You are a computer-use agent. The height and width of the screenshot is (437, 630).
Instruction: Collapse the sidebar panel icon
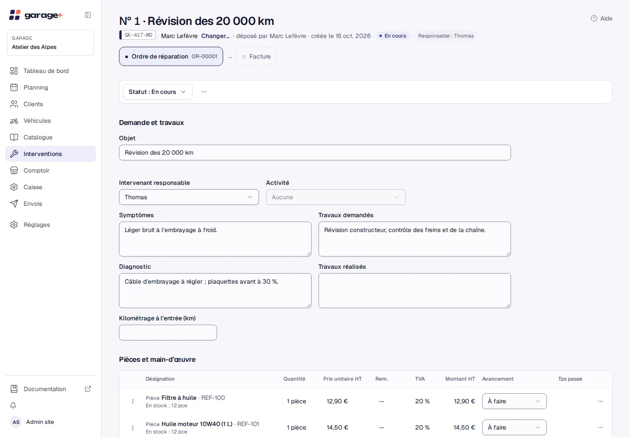88,15
